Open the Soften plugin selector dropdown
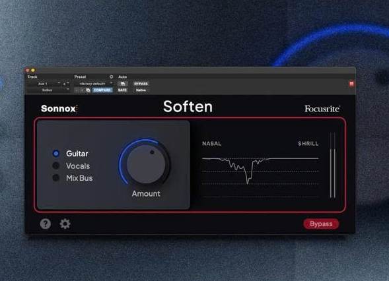This screenshot has width=389, height=281. point(49,90)
